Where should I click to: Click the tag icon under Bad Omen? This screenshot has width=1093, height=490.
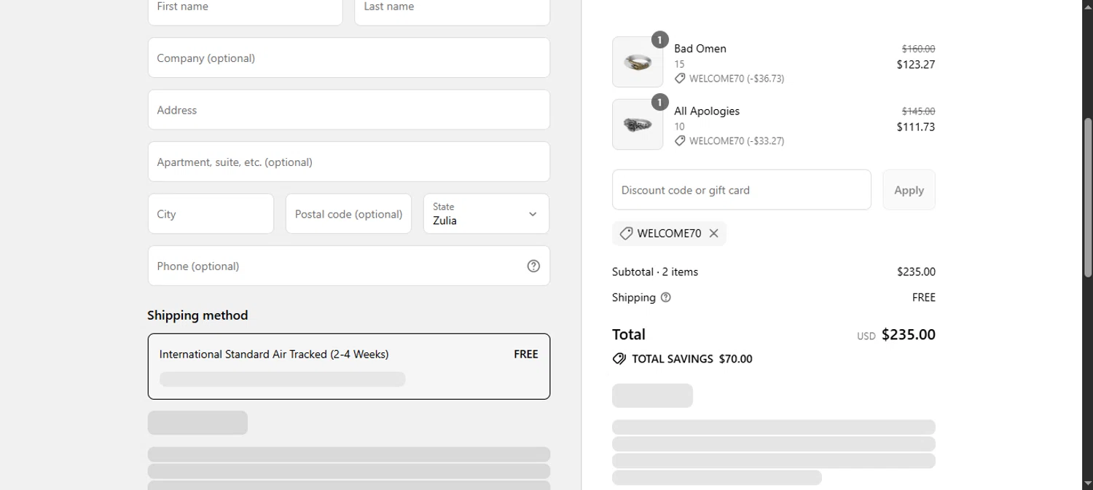pos(680,79)
